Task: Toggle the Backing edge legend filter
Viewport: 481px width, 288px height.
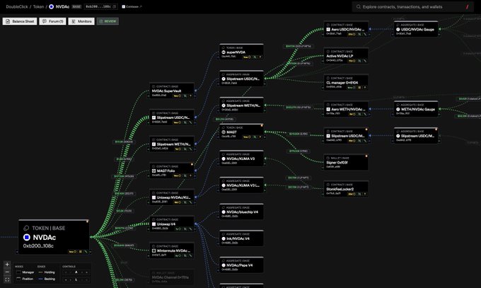Action: (47, 279)
